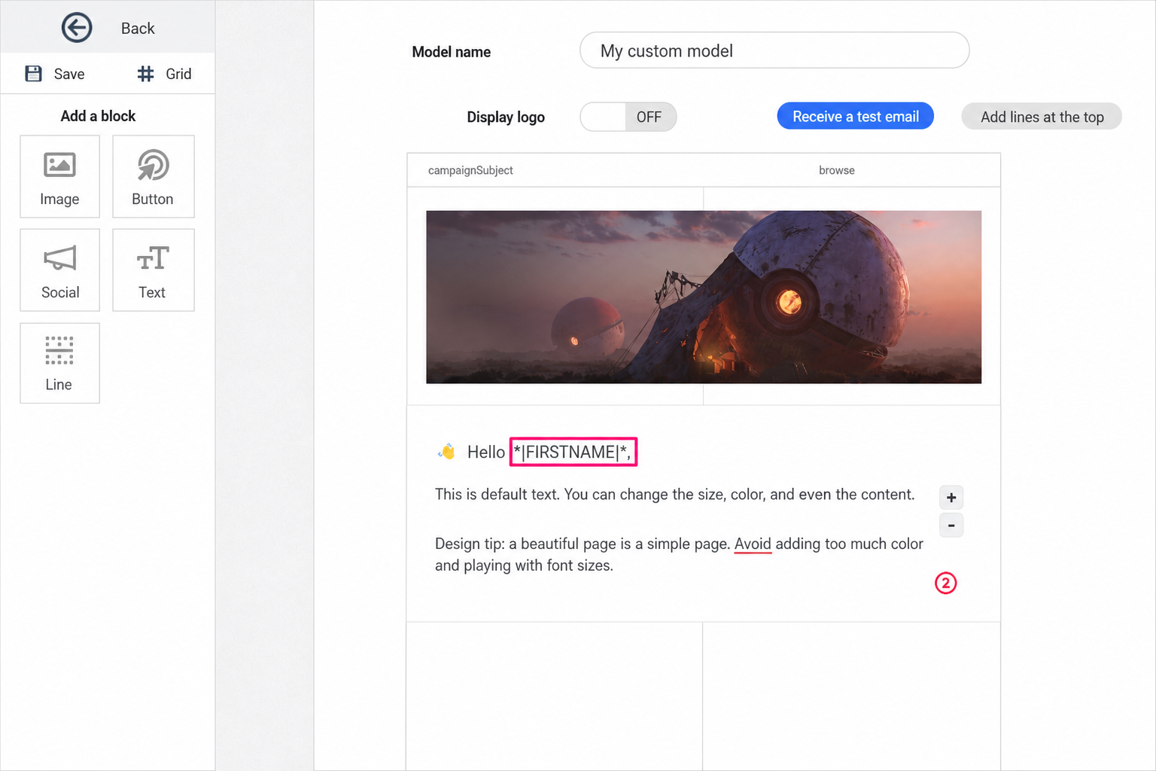Click the Grid label
This screenshot has width=1156, height=771.
tap(178, 74)
